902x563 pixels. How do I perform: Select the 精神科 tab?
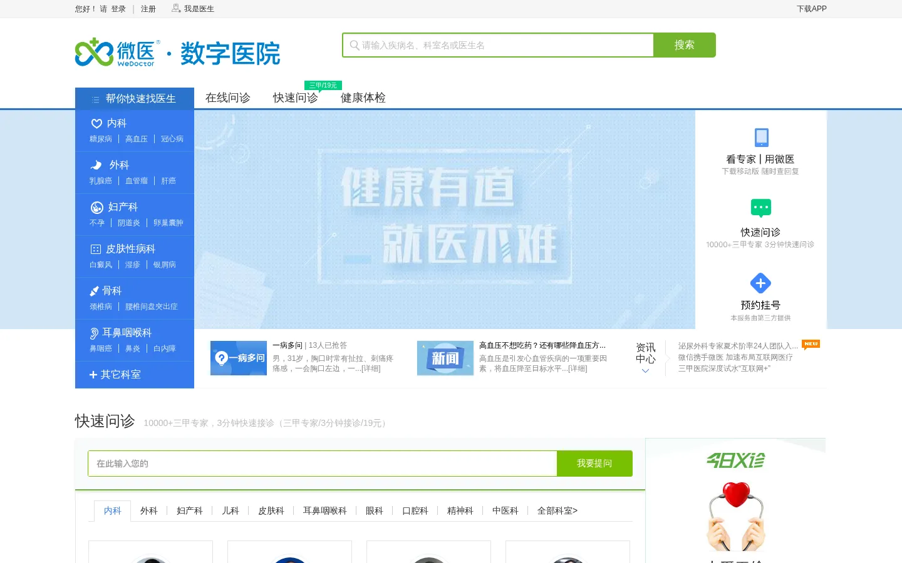coord(460,510)
